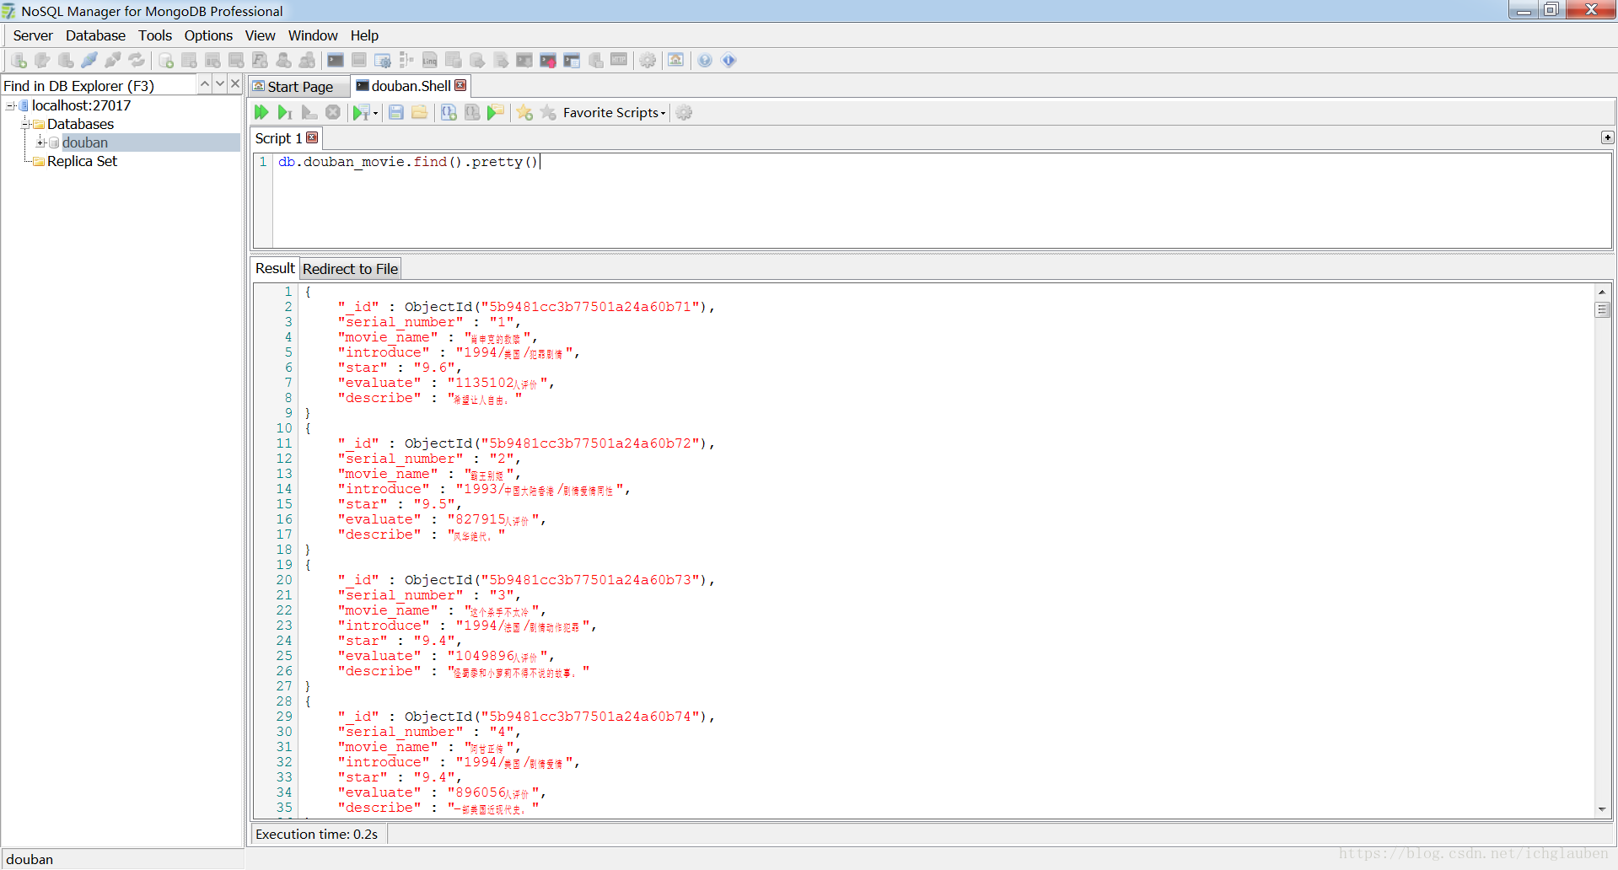Click the first ObjectId result line
1618x870 pixels.
coord(526,307)
